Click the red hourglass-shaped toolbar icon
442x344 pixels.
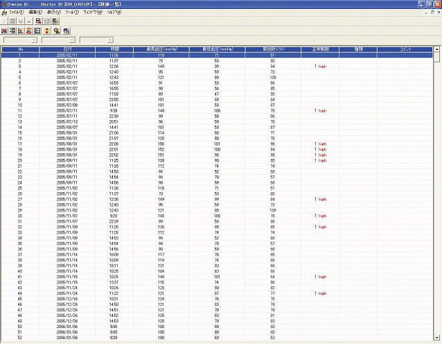coord(47,31)
